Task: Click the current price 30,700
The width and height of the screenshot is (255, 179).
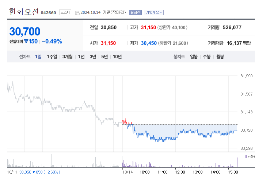Action: coord(25,31)
